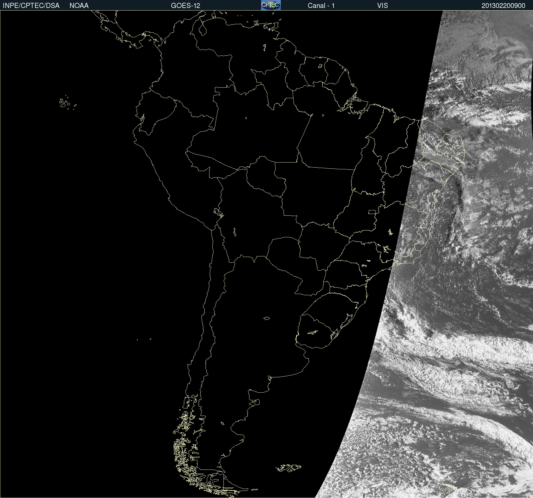The height and width of the screenshot is (498, 533).
Task: Select the INPE/CPTEC/DSA header label
Action: click(x=31, y=6)
